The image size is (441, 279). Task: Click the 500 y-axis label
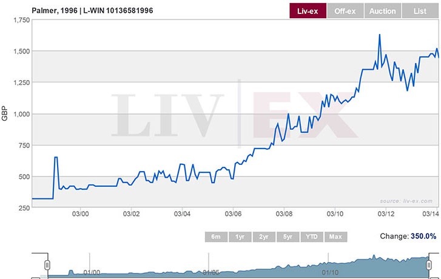[24, 177]
